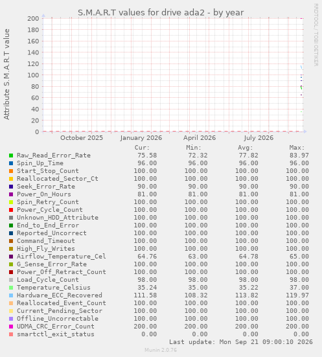Click the light blue Hardware_ECC_Recovered swatch

coord(11,295)
